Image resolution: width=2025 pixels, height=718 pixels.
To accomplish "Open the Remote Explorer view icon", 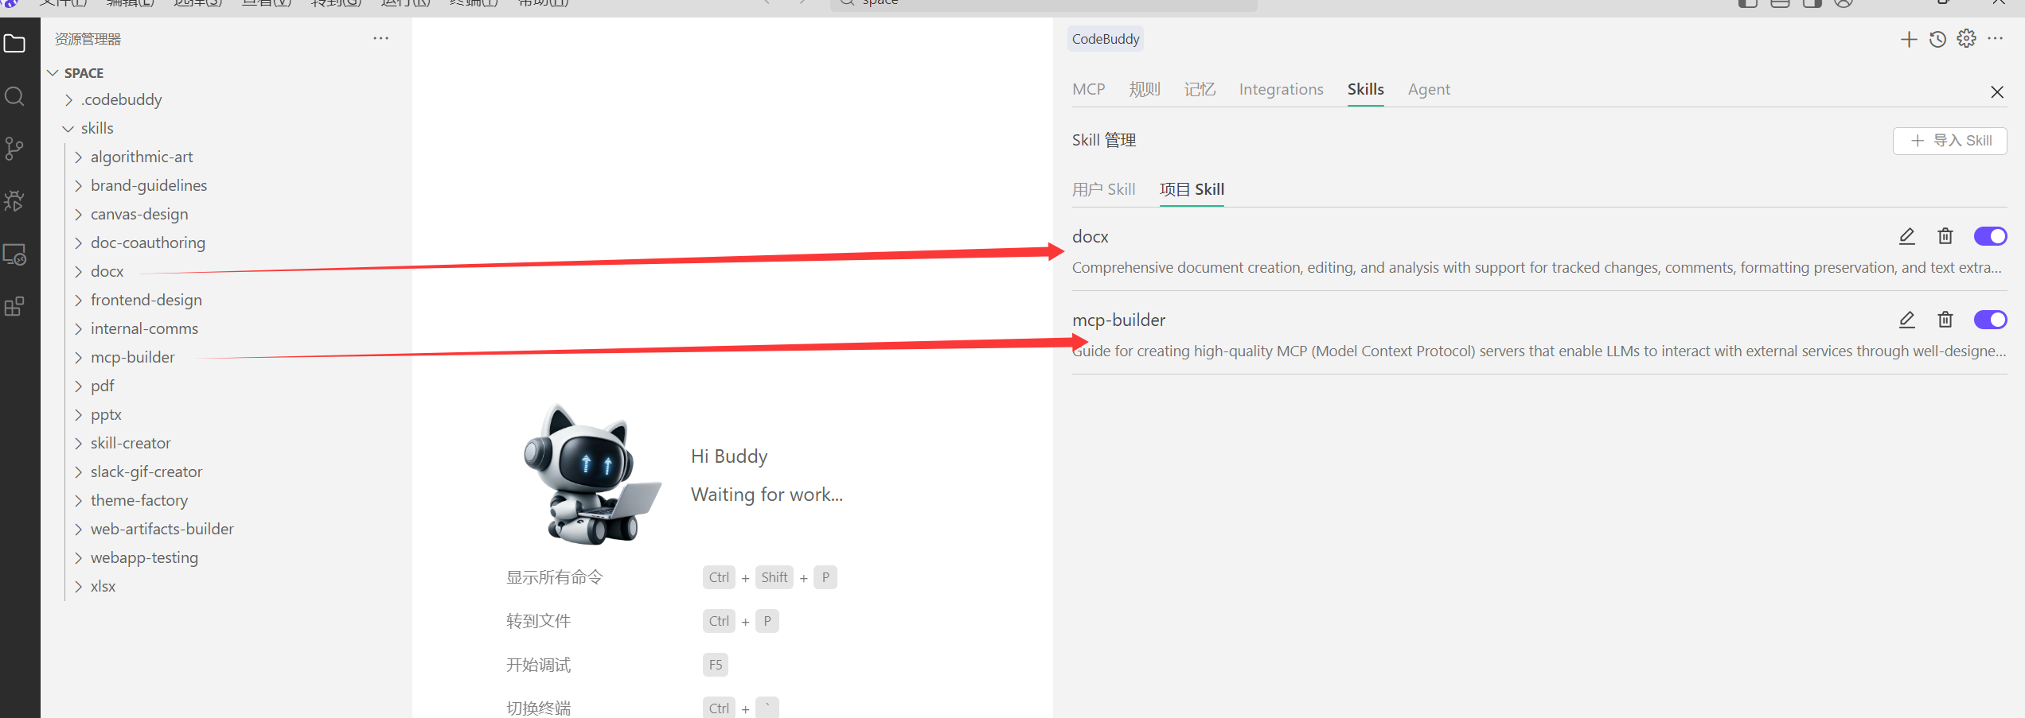I will (x=15, y=254).
